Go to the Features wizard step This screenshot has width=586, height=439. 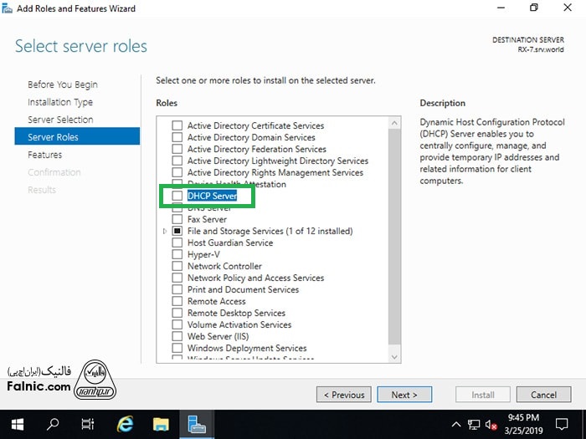(45, 155)
